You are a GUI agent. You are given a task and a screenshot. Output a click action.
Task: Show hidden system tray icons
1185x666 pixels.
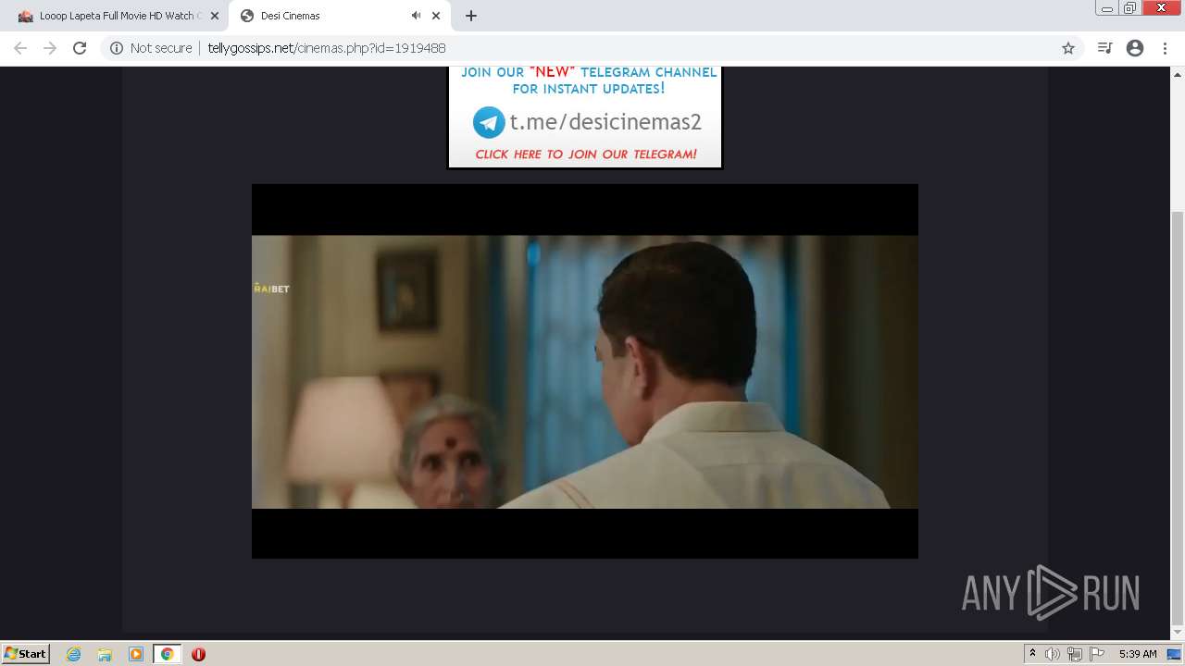coord(1032,654)
